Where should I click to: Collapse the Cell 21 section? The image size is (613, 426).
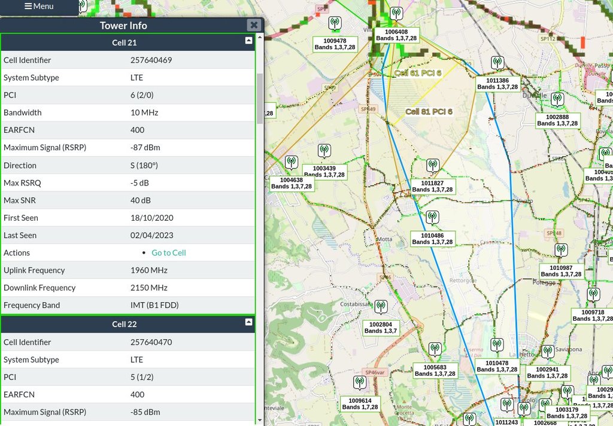coord(248,41)
